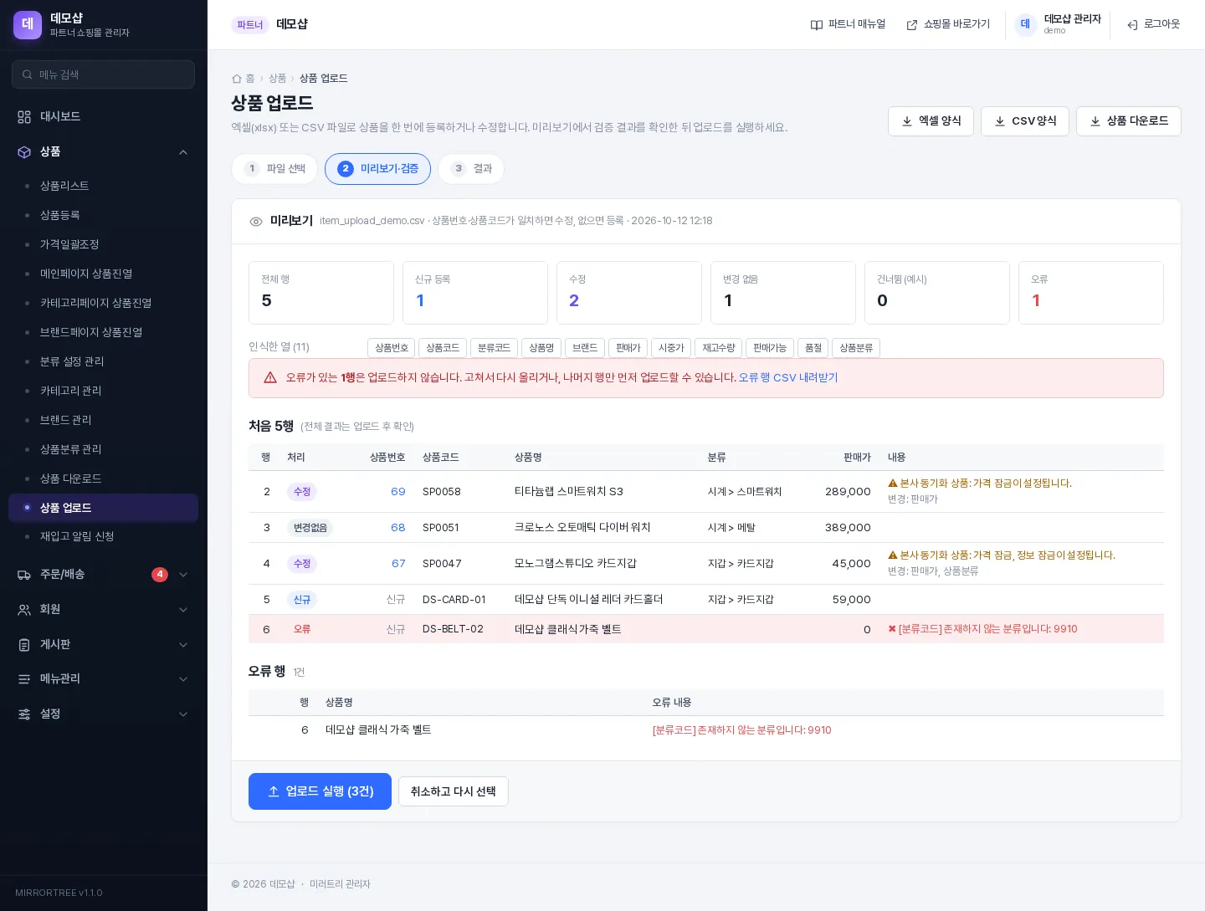This screenshot has width=1205, height=911.
Task: Click 쇼핑몰 바로가기 external link icon
Action: click(x=912, y=25)
